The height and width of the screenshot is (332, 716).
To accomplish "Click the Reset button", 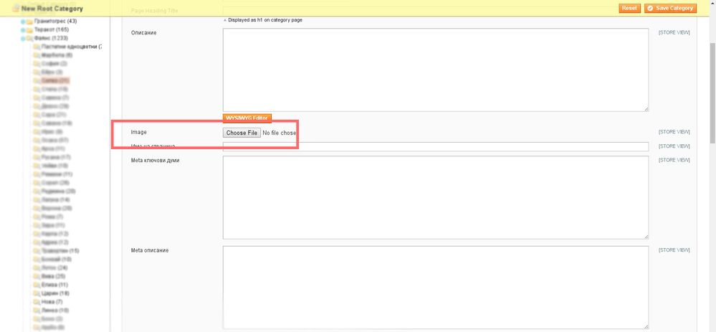I will pyautogui.click(x=629, y=8).
